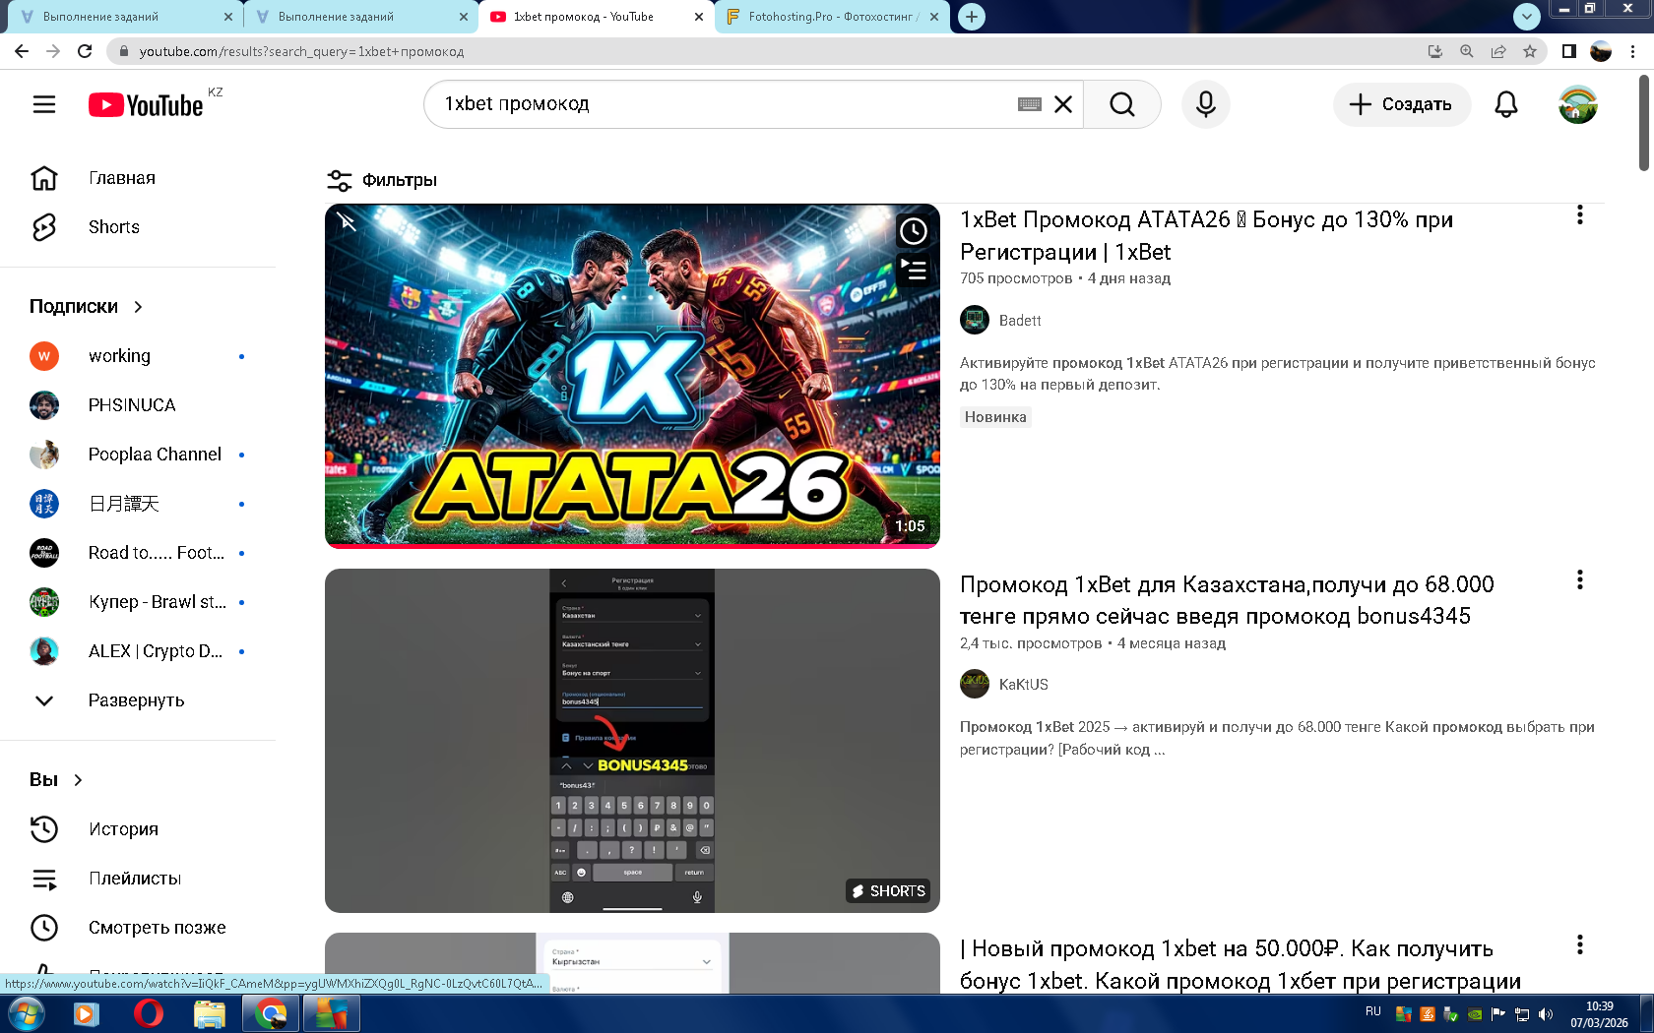Play the ATATA26 video thumbnail
1654x1033 pixels.
pyautogui.click(x=632, y=376)
